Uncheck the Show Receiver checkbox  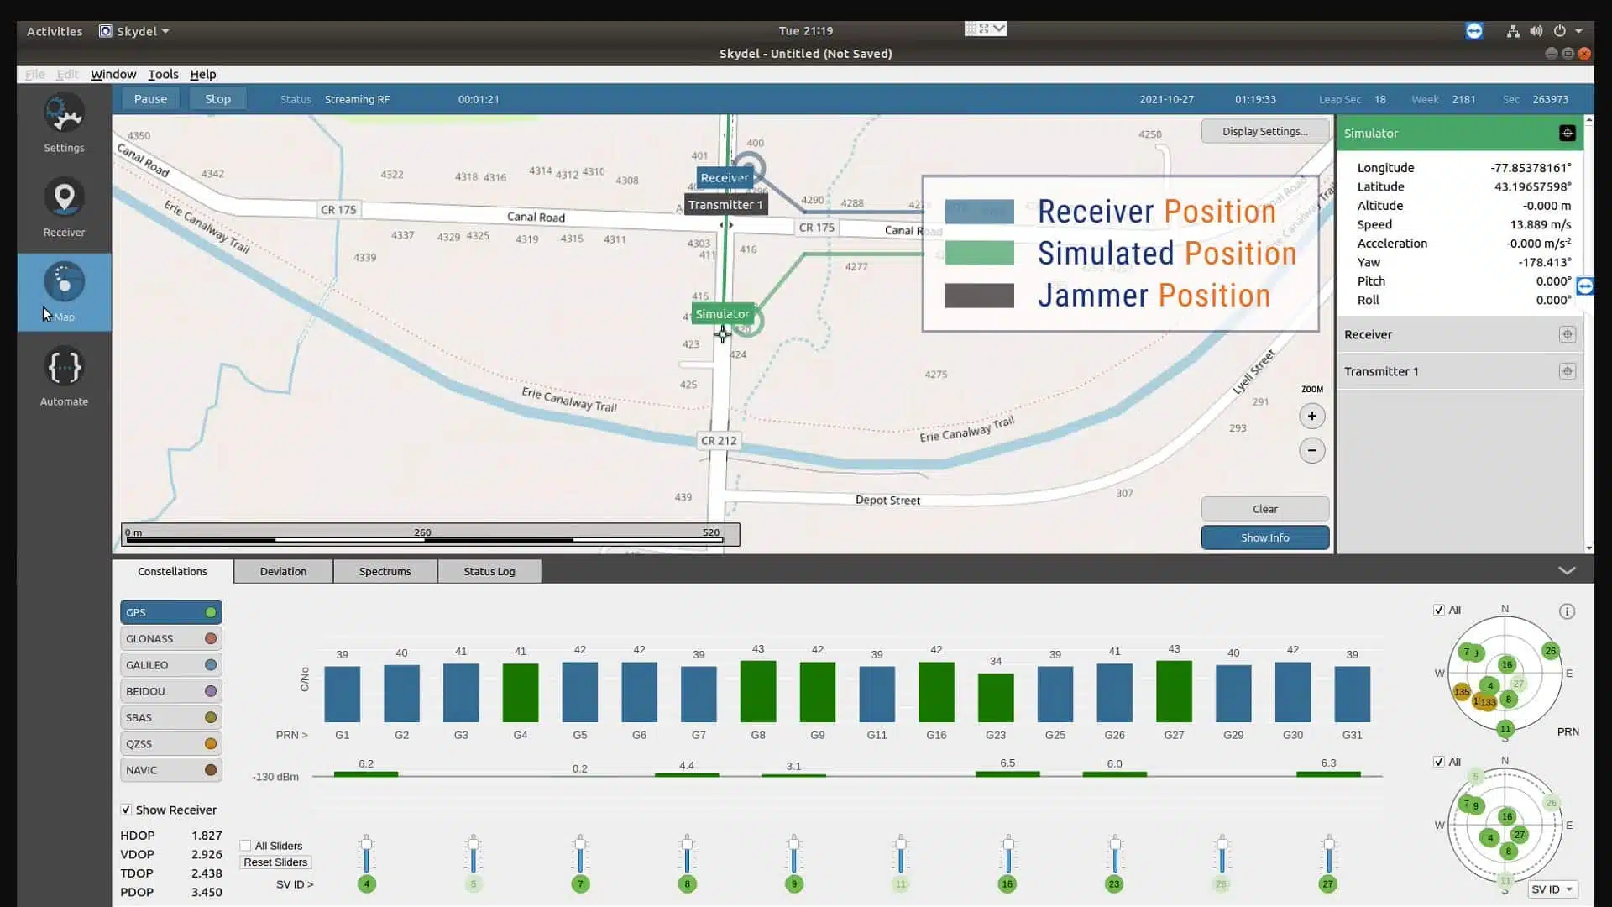[x=125, y=810]
